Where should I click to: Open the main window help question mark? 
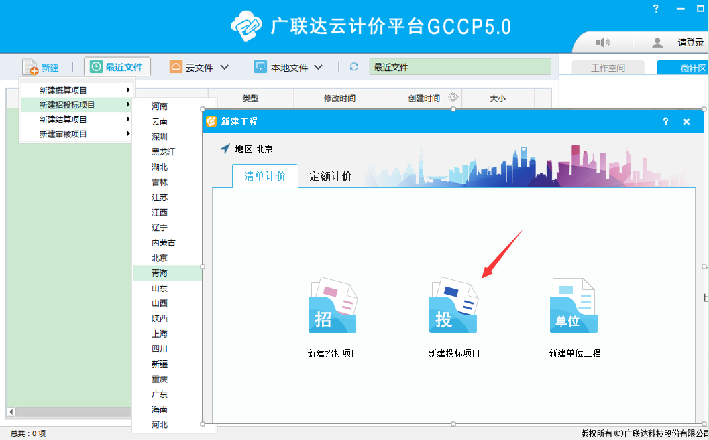point(655,9)
